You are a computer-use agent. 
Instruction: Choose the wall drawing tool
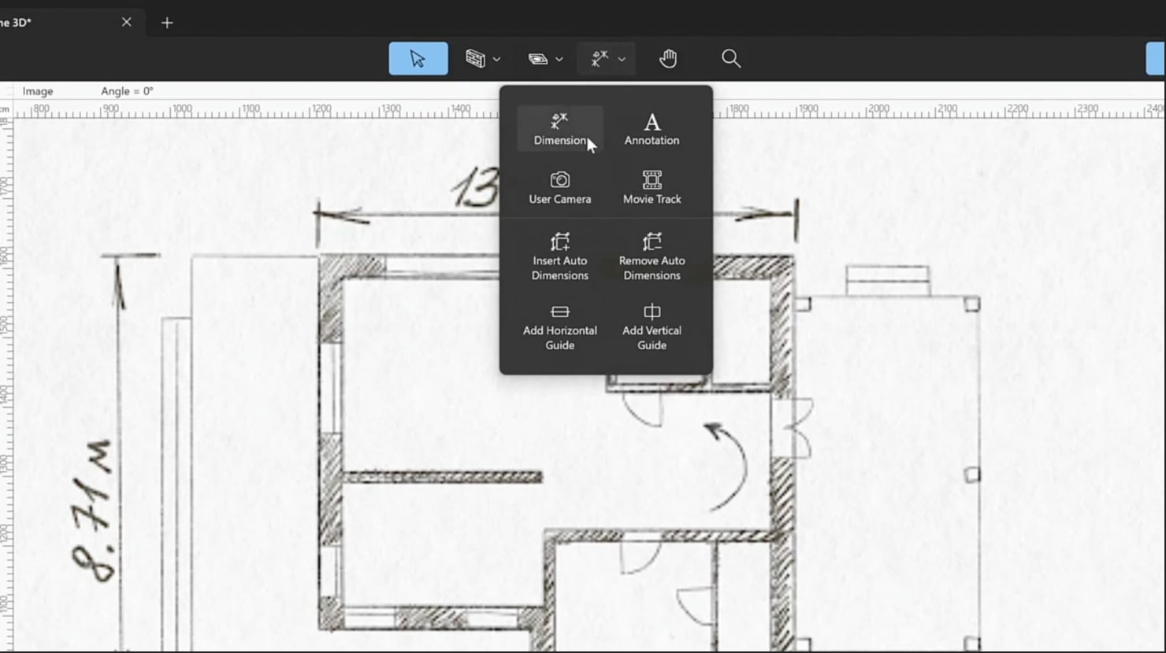click(475, 59)
